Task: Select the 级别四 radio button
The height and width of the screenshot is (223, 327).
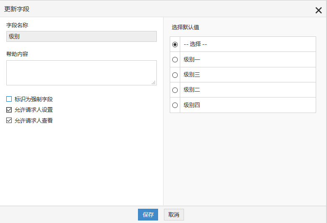Action: click(175, 105)
